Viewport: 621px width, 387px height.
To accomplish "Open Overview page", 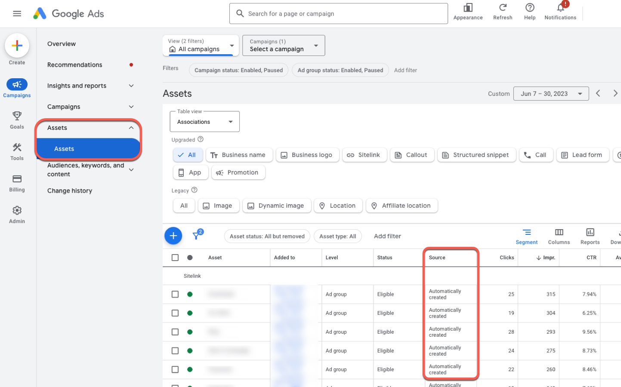I will 62,44.
